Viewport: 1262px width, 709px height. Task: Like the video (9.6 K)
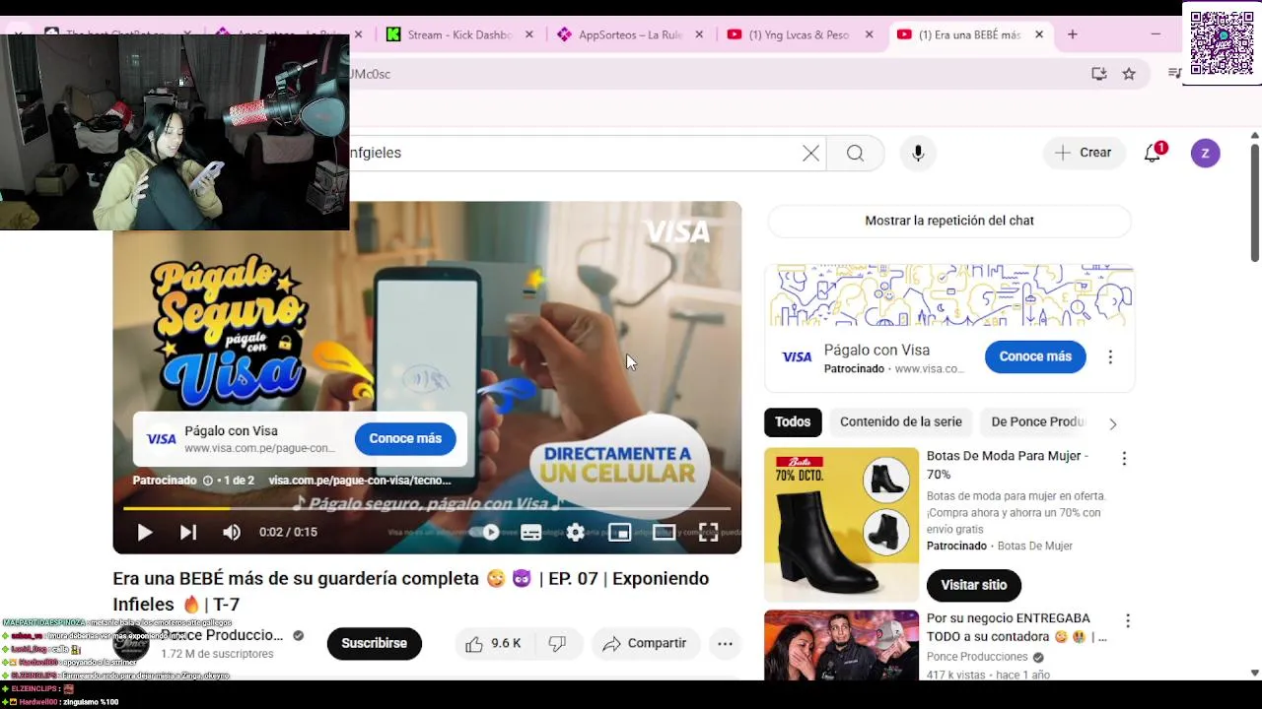493,643
